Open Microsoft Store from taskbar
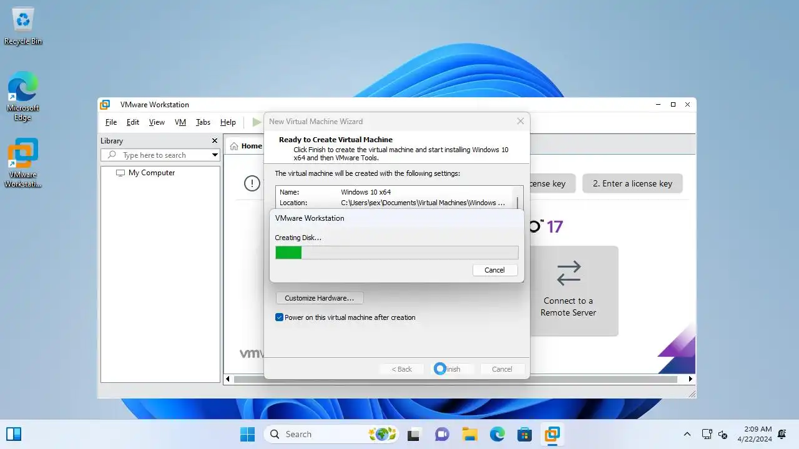This screenshot has width=799, height=449. pyautogui.click(x=525, y=434)
